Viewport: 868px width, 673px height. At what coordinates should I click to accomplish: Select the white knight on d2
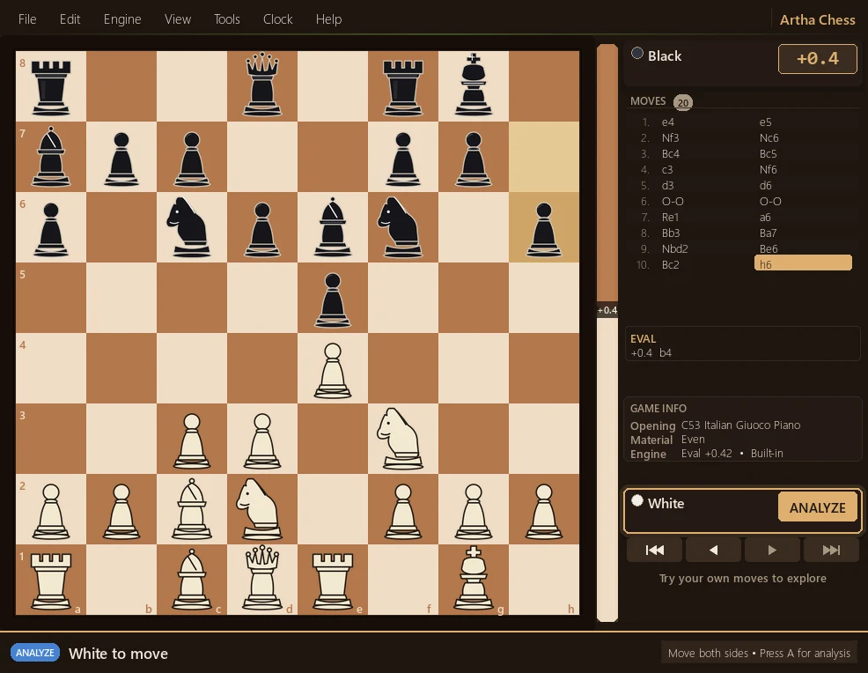261,508
